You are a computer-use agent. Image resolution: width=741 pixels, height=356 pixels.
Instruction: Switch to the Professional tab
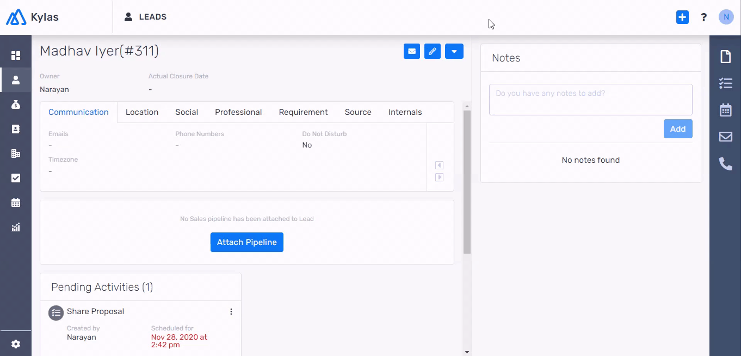pos(238,112)
